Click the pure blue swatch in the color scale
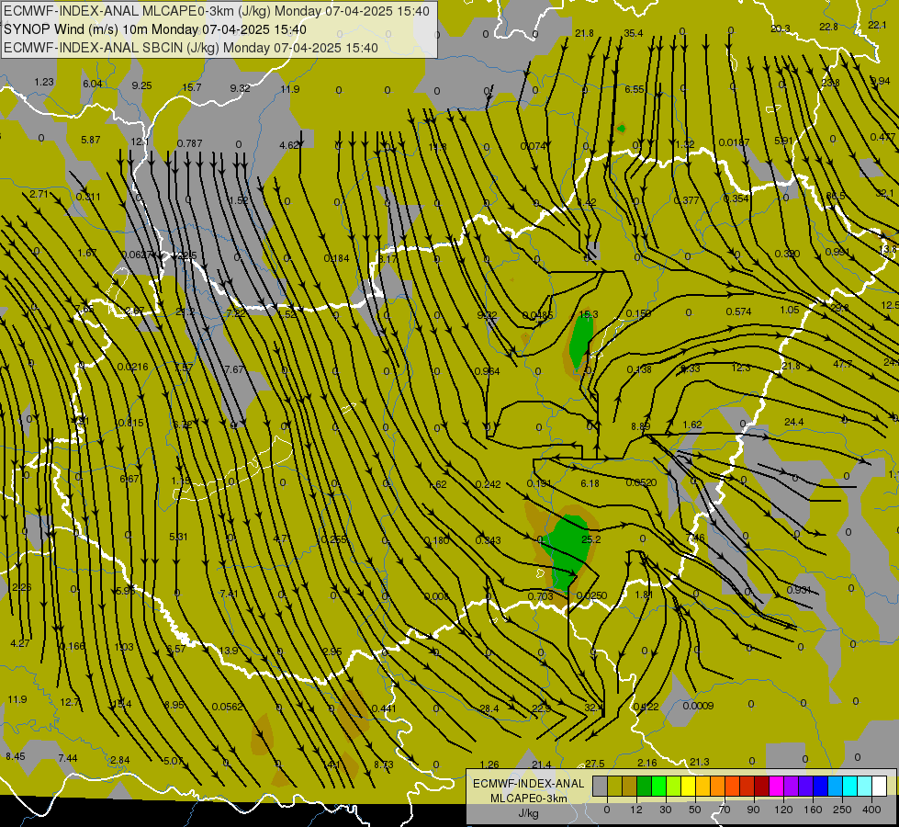This screenshot has height=827, width=899. (820, 786)
